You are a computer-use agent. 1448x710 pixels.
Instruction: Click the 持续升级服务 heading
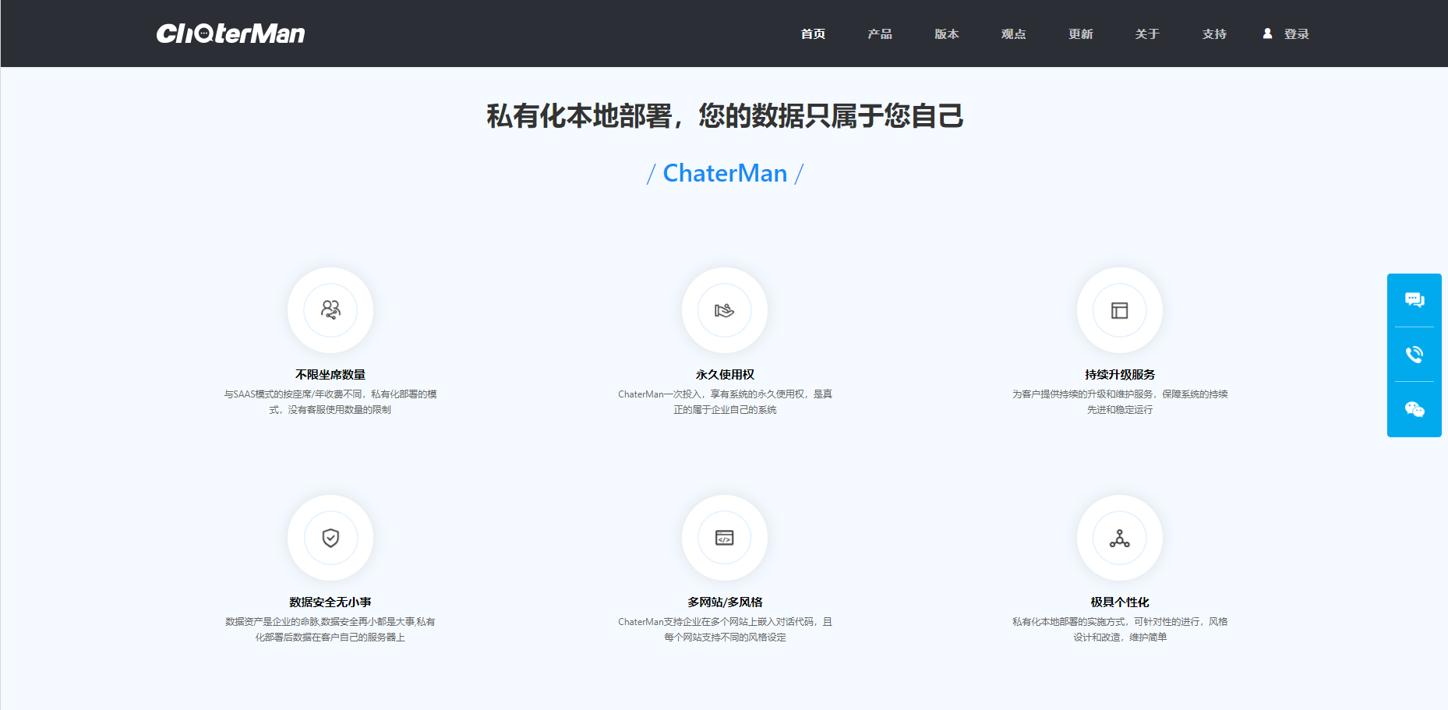pyautogui.click(x=1120, y=375)
